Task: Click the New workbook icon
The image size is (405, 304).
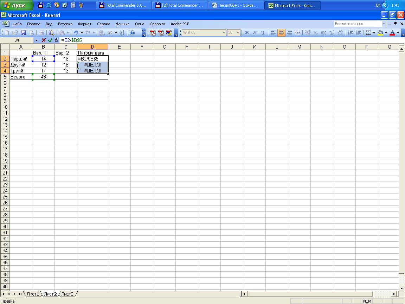Action: (x=7, y=33)
